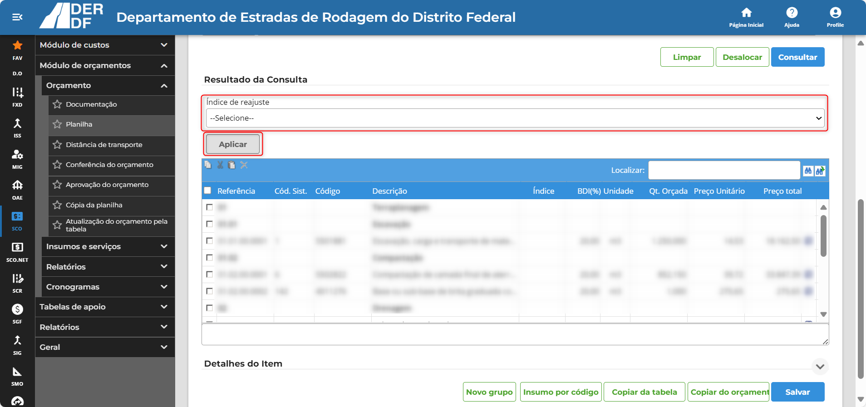
Task: Expand the Detalhes do Item section
Action: (x=820, y=367)
